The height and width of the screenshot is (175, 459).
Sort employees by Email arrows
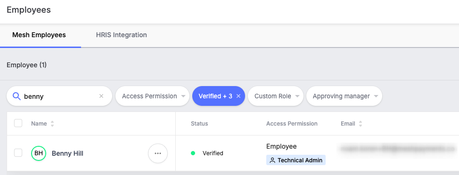(x=361, y=124)
